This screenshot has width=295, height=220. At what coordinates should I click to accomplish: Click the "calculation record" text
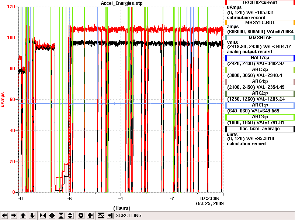click(246, 144)
